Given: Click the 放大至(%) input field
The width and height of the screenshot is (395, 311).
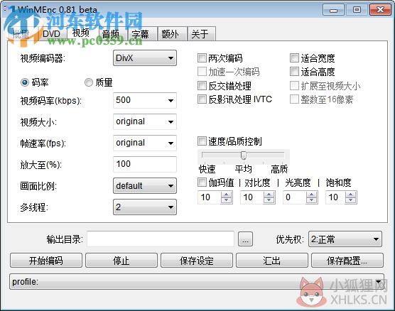Looking at the screenshot, I should click(x=145, y=164).
